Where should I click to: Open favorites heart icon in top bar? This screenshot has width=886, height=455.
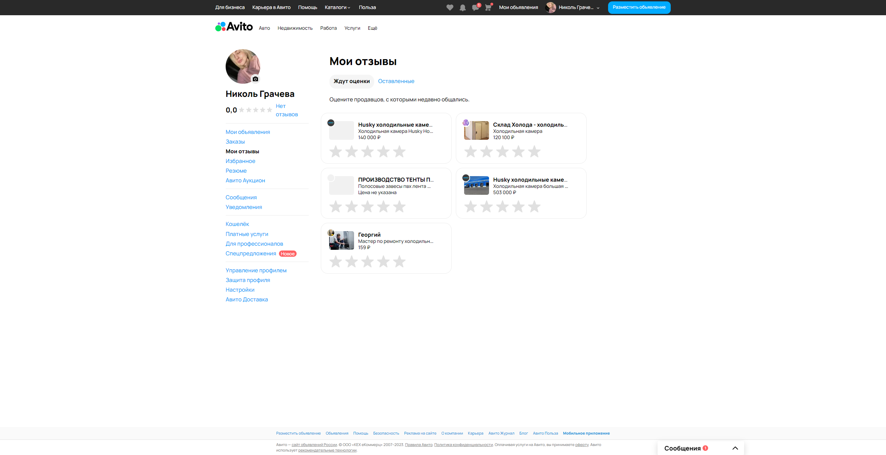coord(450,8)
